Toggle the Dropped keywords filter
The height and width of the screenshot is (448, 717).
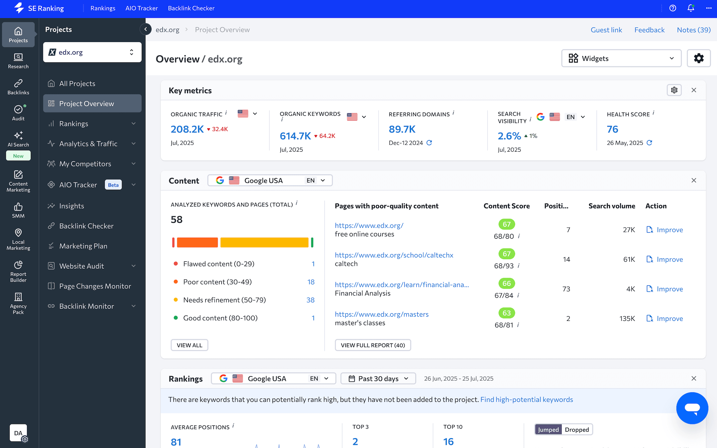pyautogui.click(x=577, y=429)
